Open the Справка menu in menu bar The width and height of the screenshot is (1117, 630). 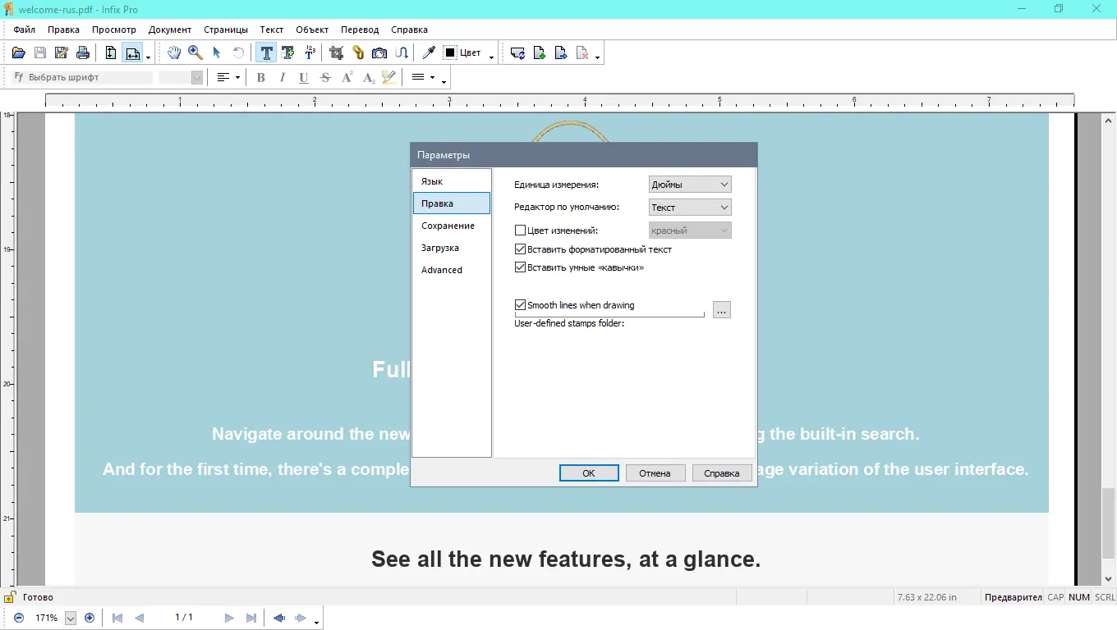coord(409,30)
